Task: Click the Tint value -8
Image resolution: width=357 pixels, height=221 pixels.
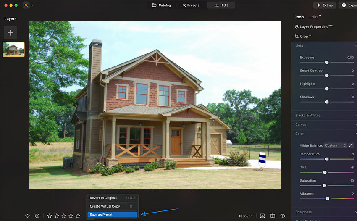Action: click(352, 167)
